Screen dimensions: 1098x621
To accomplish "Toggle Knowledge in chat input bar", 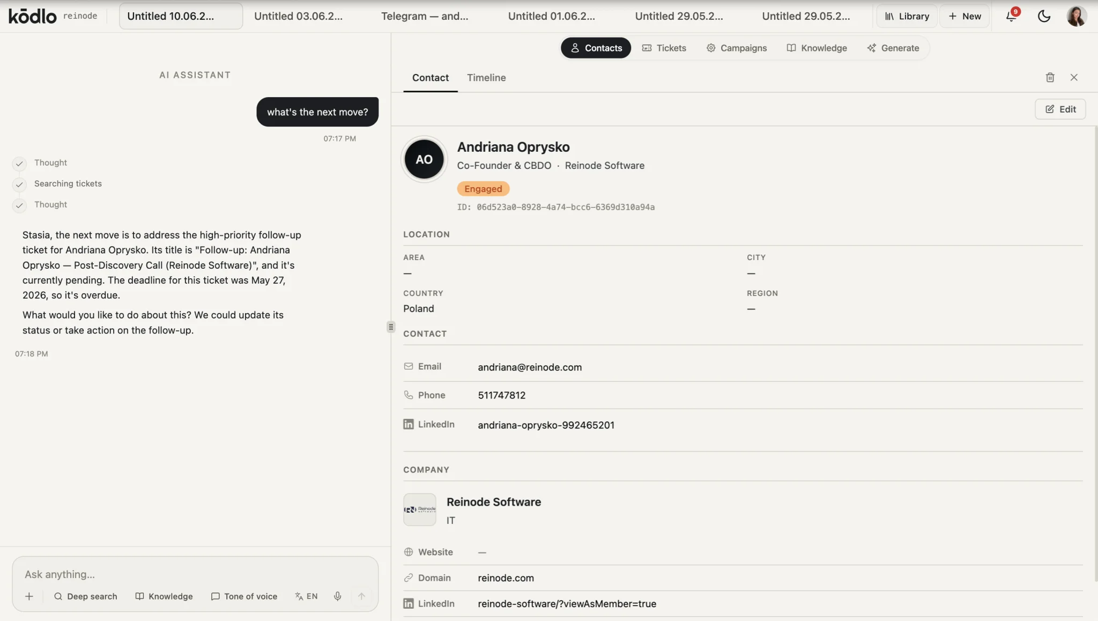I will click(x=164, y=596).
